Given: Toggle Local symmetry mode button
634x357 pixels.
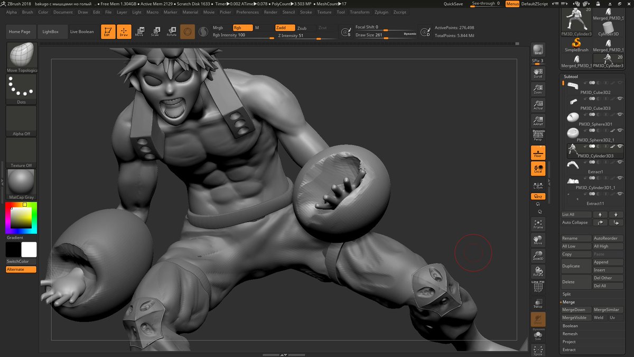Looking at the screenshot, I should [538, 169].
